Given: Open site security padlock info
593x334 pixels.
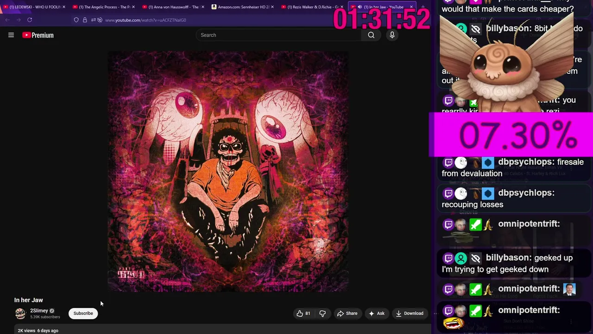Looking at the screenshot, I should click(x=85, y=20).
